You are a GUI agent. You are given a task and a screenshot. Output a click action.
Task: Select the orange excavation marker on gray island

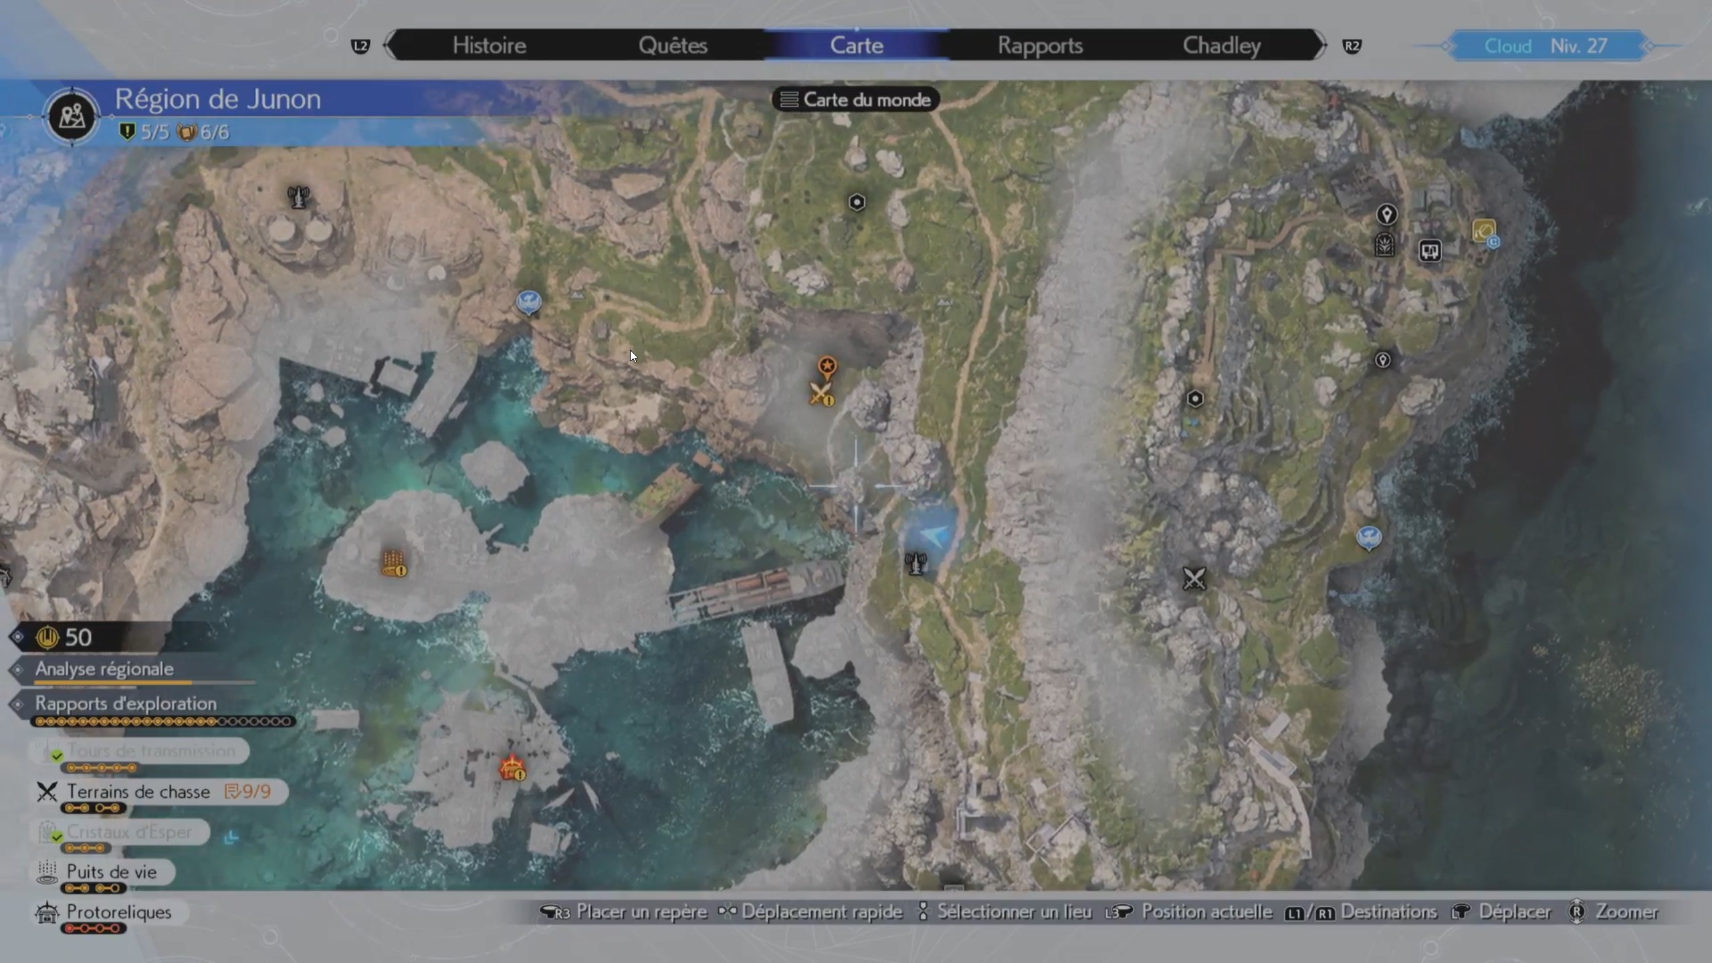tap(393, 563)
